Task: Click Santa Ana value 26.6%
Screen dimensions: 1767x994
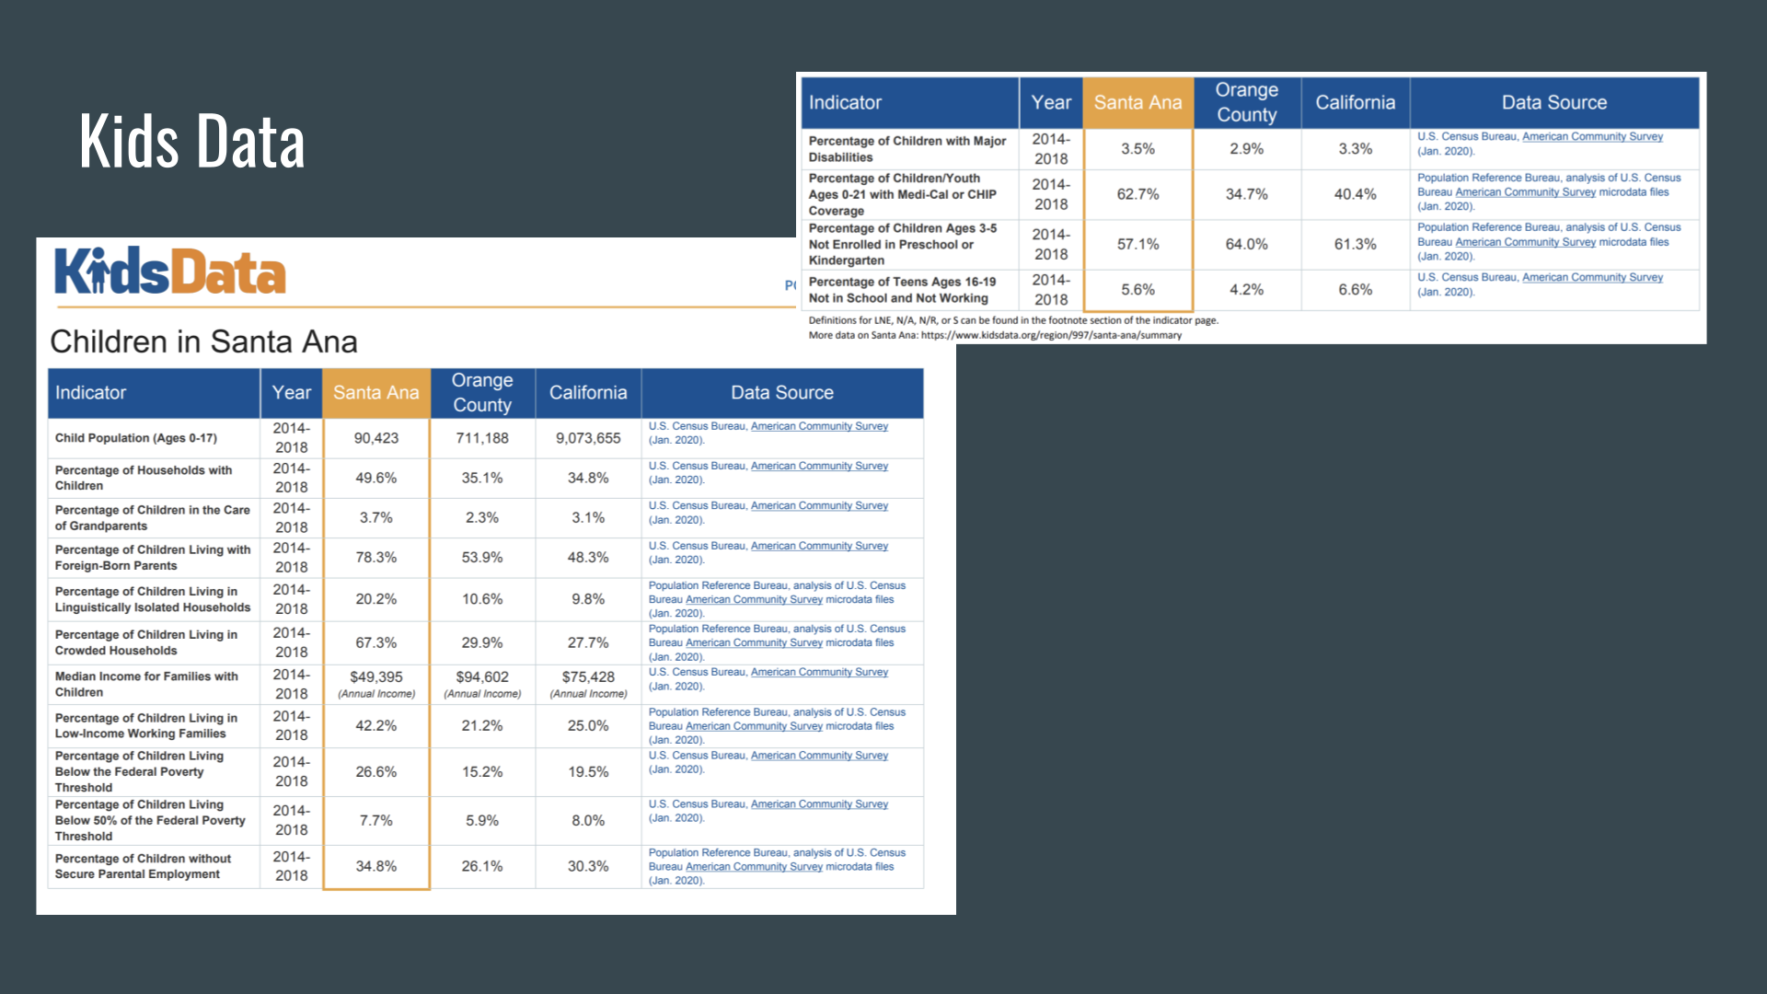Action: pos(376,772)
